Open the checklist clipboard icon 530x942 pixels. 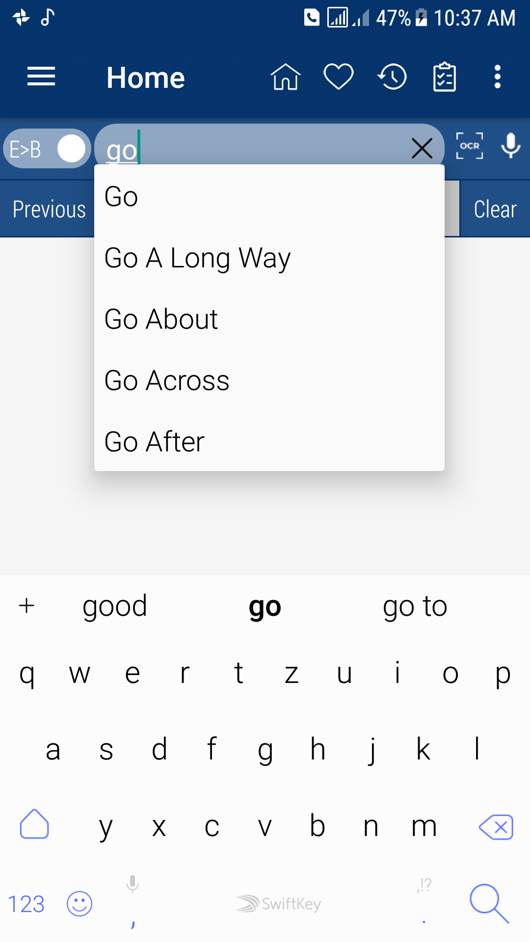(x=445, y=77)
